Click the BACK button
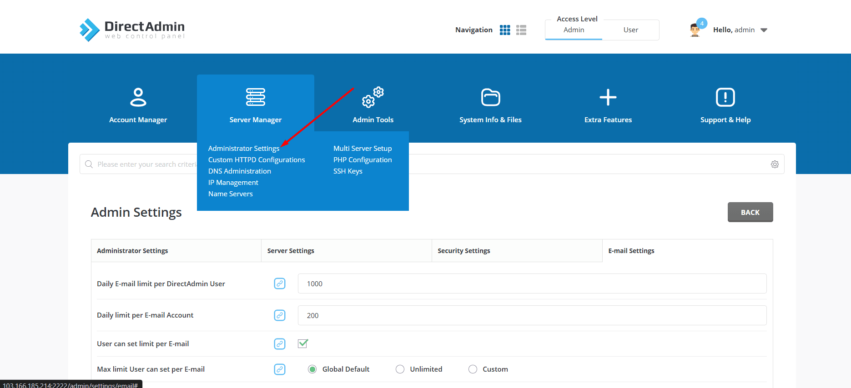 (x=750, y=212)
